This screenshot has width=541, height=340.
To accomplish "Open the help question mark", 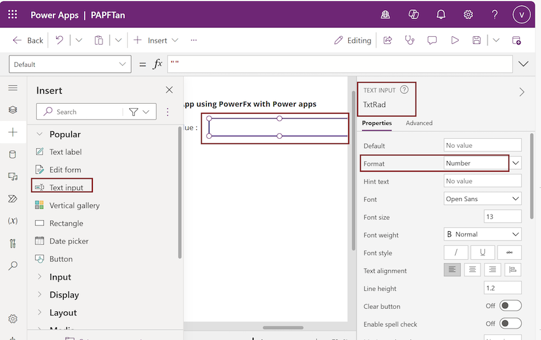I will 495,15.
